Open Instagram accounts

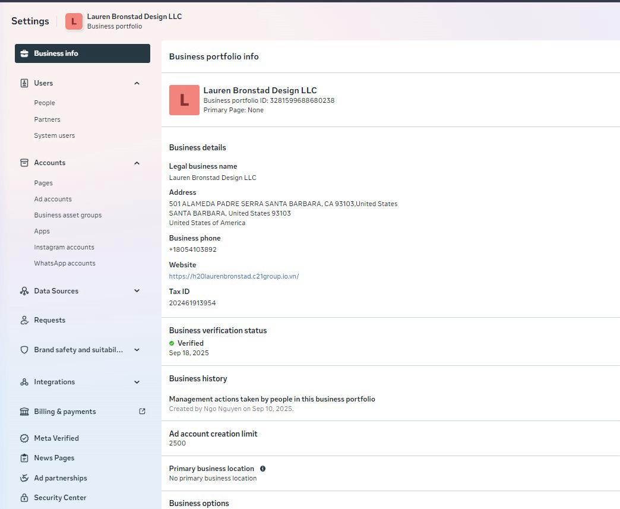coord(64,247)
